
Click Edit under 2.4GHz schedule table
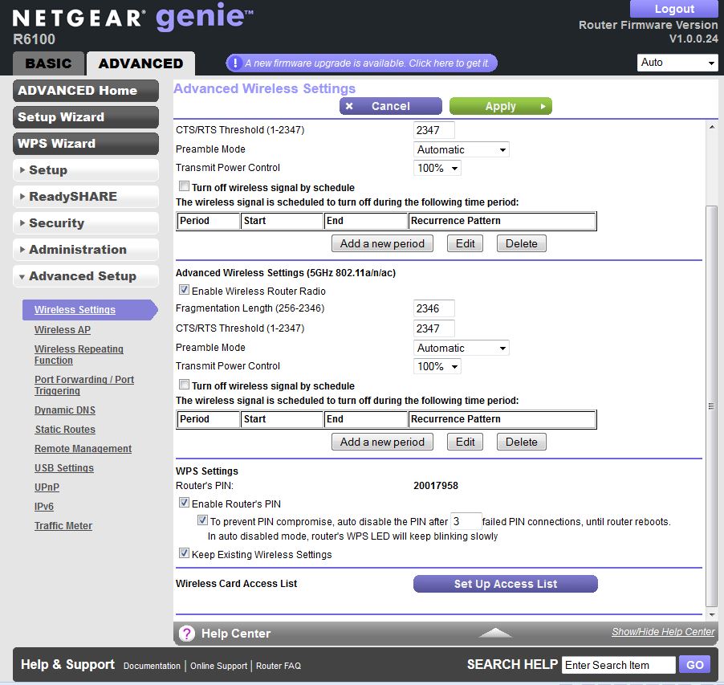click(465, 243)
